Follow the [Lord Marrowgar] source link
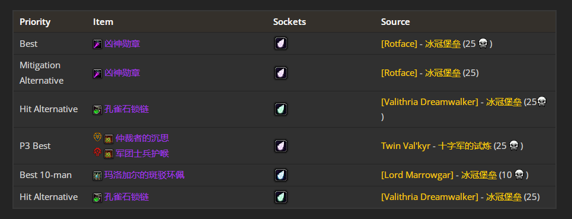This screenshot has height=219, width=572. [417, 175]
